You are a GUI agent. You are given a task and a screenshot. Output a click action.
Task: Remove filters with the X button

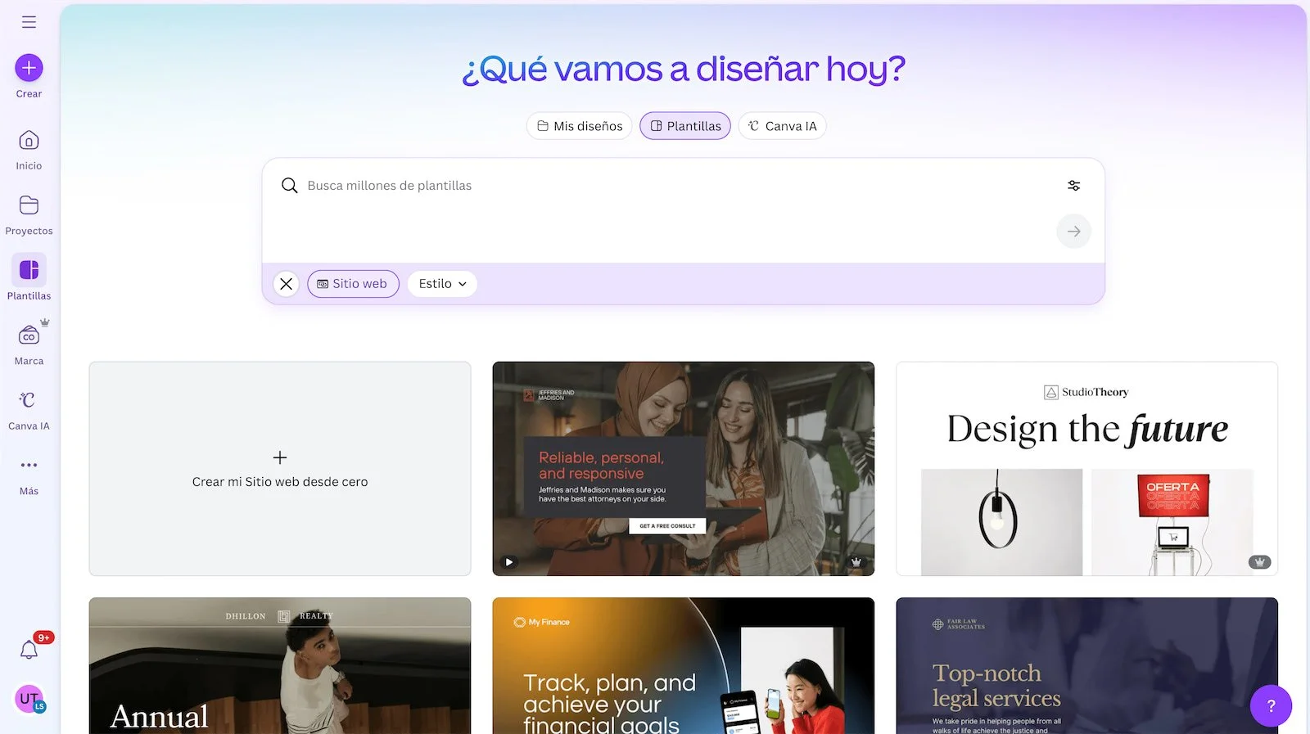pos(286,284)
